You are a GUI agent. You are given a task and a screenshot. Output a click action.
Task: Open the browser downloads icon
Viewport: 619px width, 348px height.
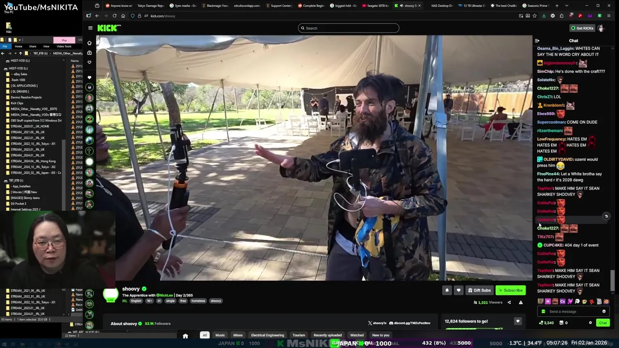click(544, 16)
